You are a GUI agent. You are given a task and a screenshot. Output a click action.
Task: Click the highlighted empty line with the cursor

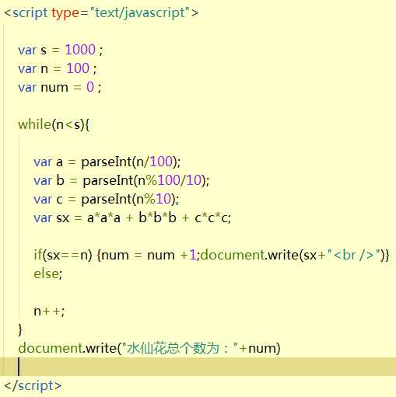point(198,367)
